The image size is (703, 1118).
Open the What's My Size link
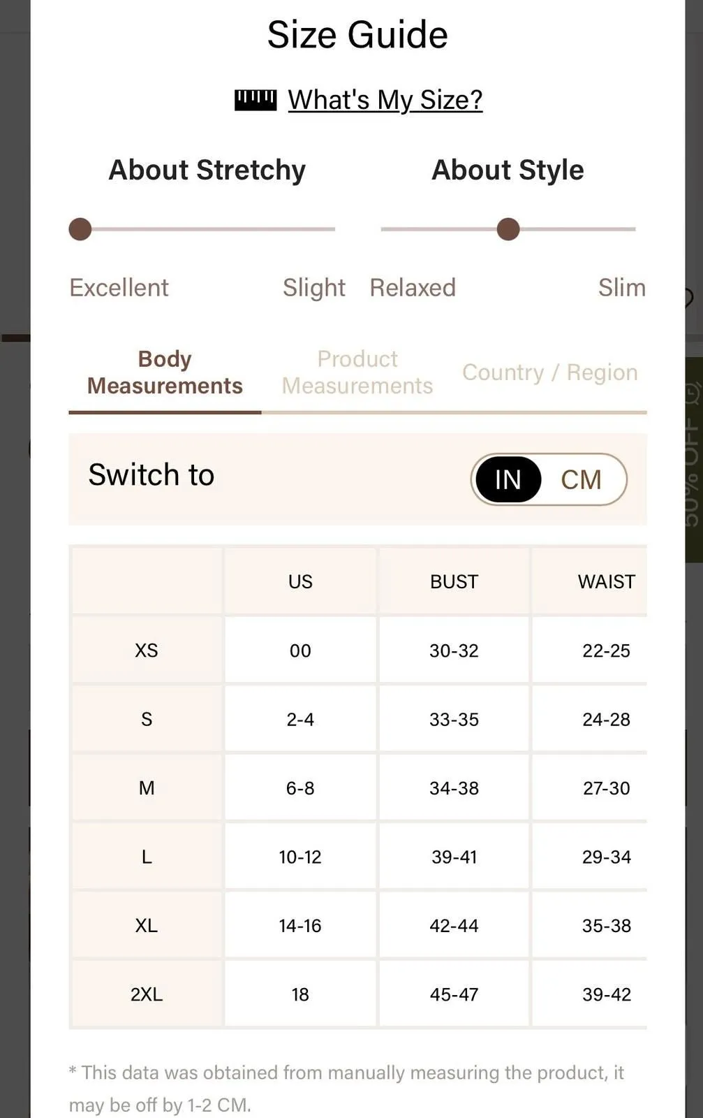tap(385, 101)
